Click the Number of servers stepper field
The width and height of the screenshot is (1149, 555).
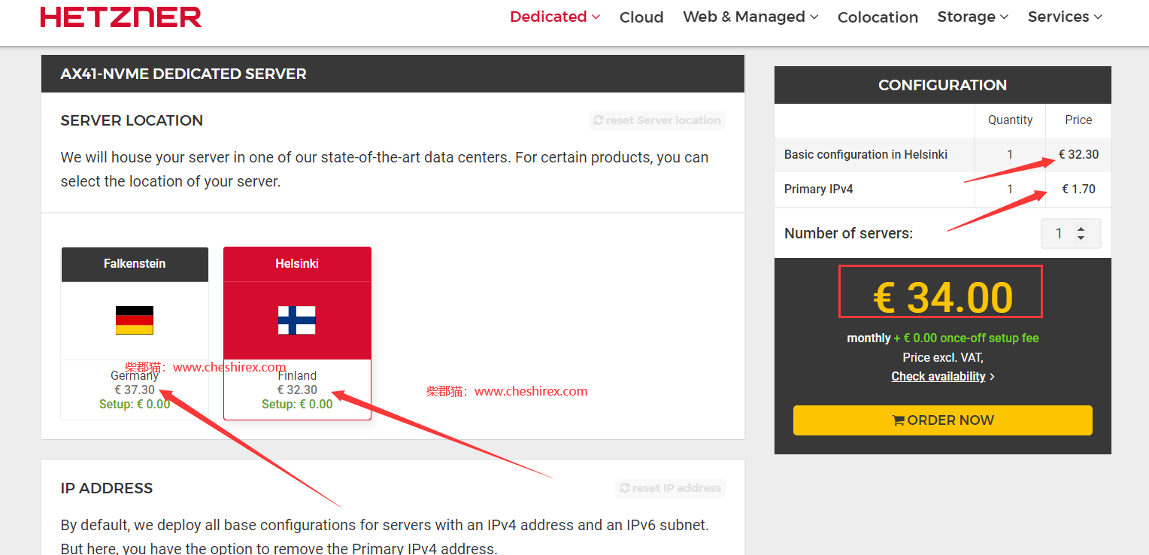[x=1071, y=234]
